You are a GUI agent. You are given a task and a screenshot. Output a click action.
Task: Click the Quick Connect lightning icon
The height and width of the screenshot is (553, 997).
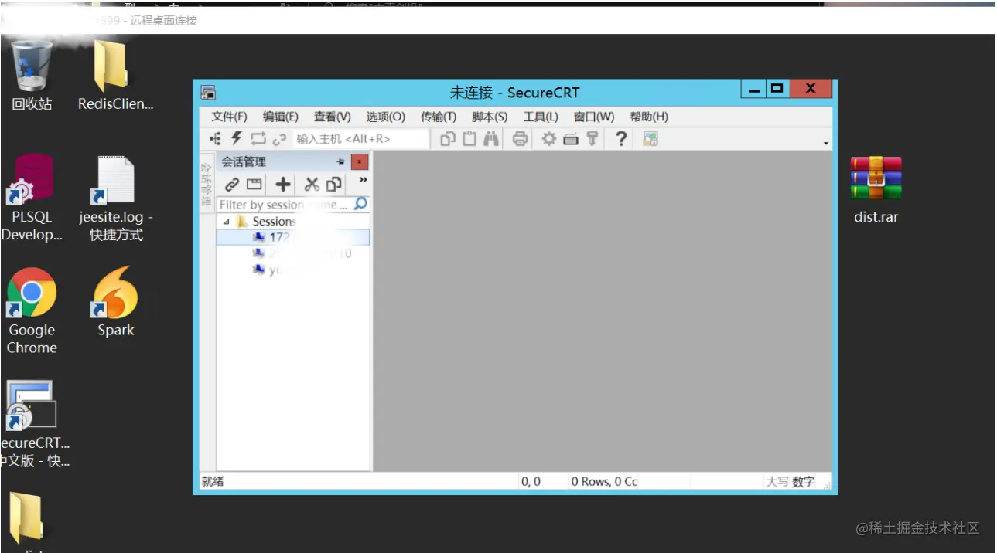pos(237,139)
